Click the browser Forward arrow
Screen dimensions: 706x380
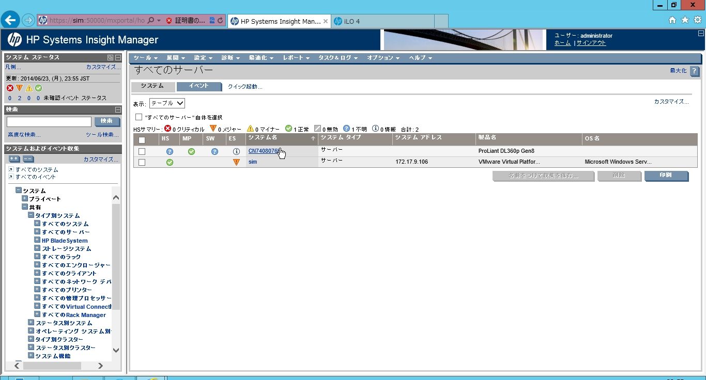point(28,21)
